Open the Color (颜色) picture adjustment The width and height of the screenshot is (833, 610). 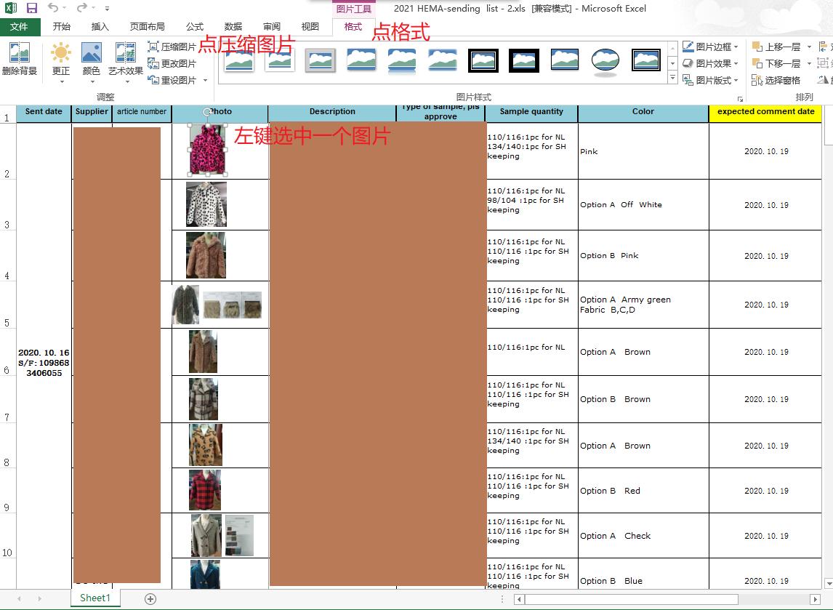coord(91,58)
